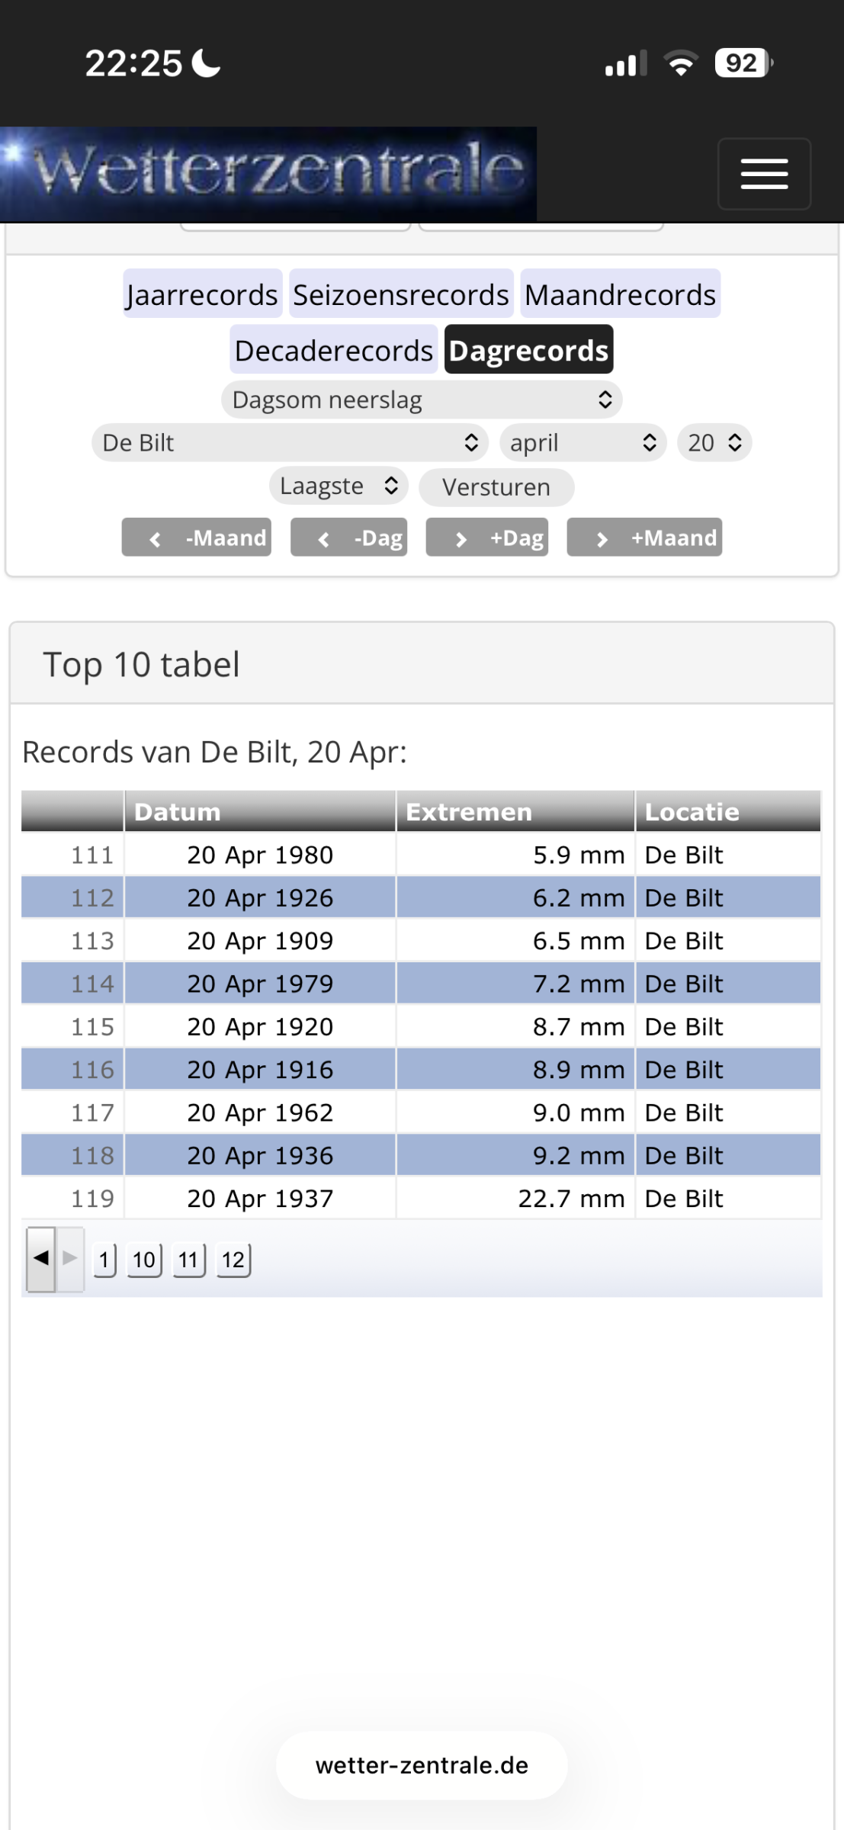Open the april month dropdown
The height and width of the screenshot is (1830, 844).
click(583, 443)
